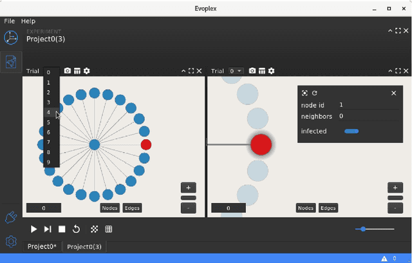Open the File menu
The image size is (412, 263).
pos(10,21)
